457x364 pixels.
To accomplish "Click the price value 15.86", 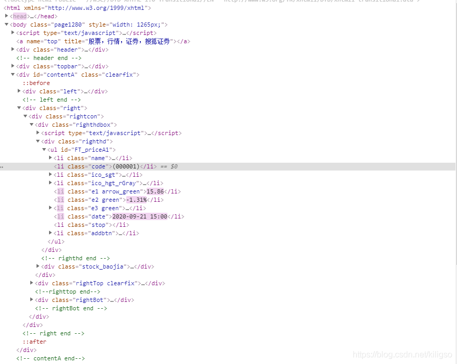I will click(155, 191).
